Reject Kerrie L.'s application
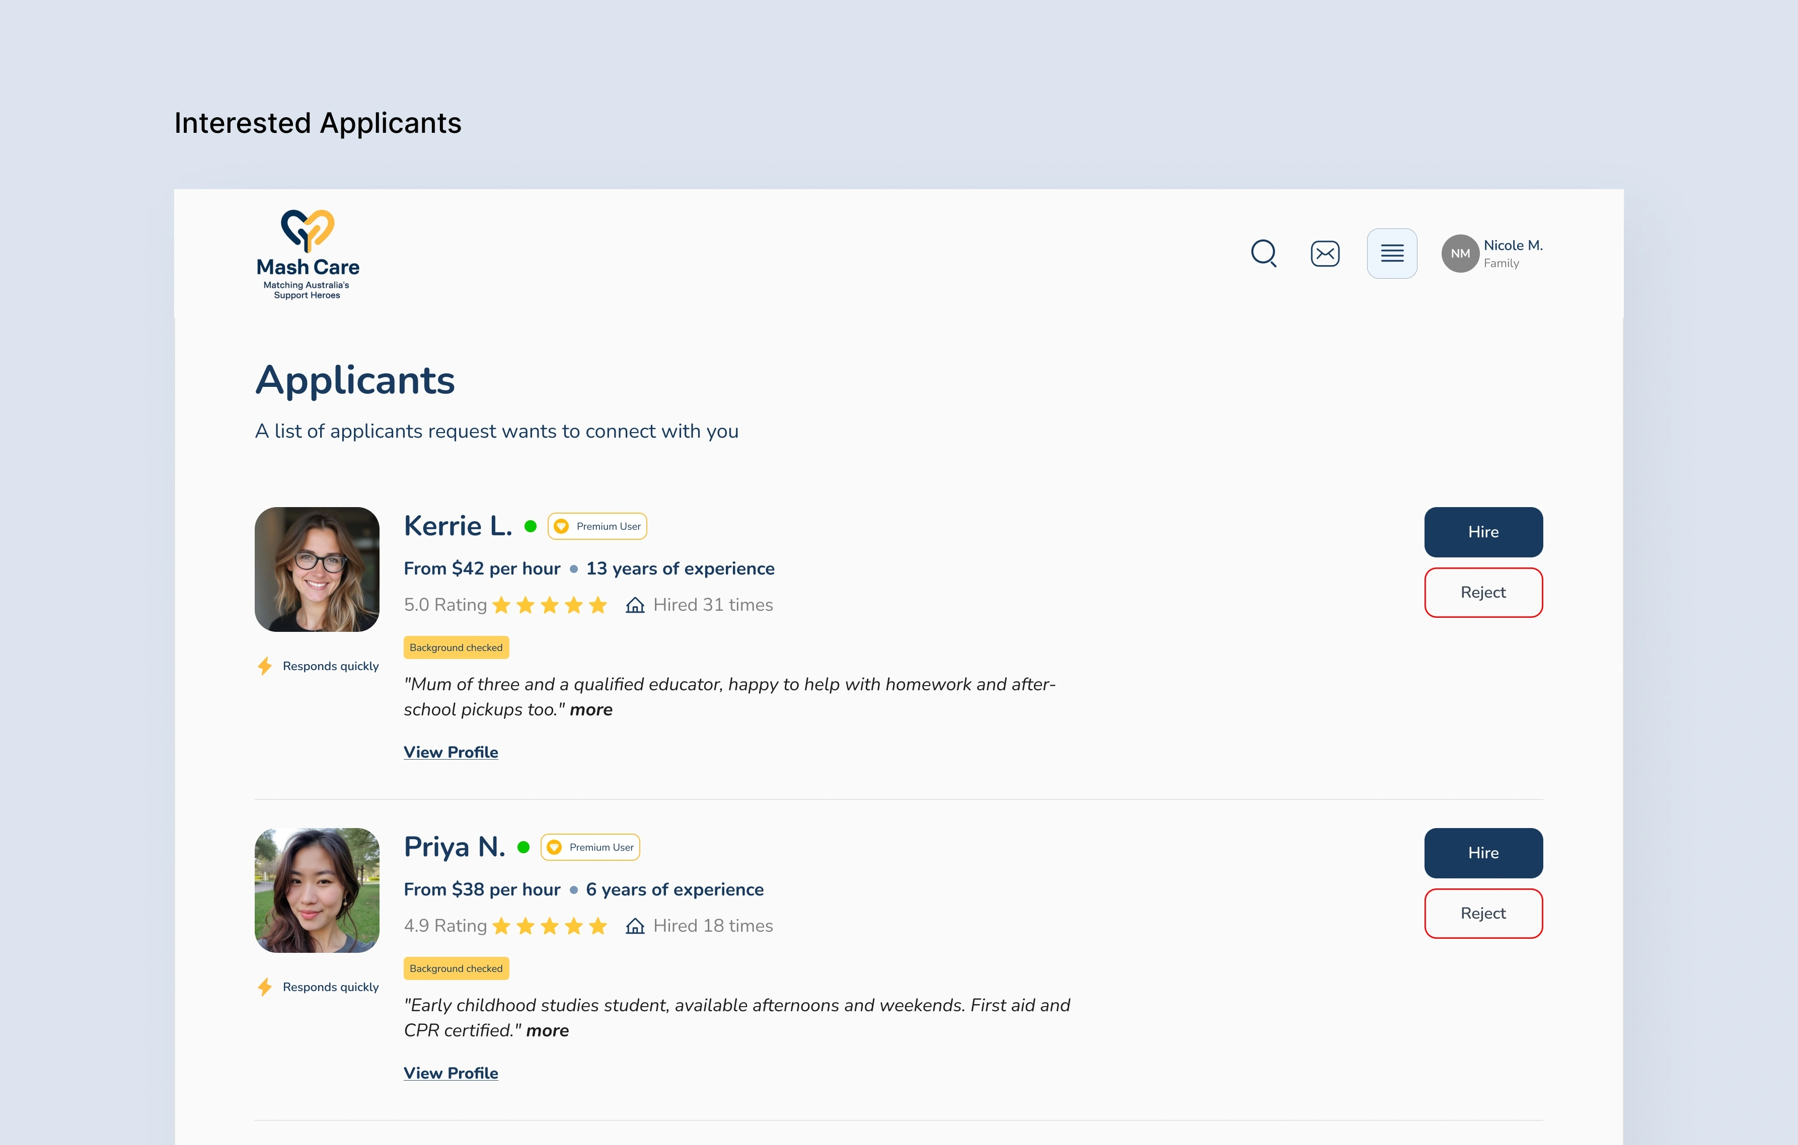Viewport: 1798px width, 1145px height. click(x=1483, y=593)
